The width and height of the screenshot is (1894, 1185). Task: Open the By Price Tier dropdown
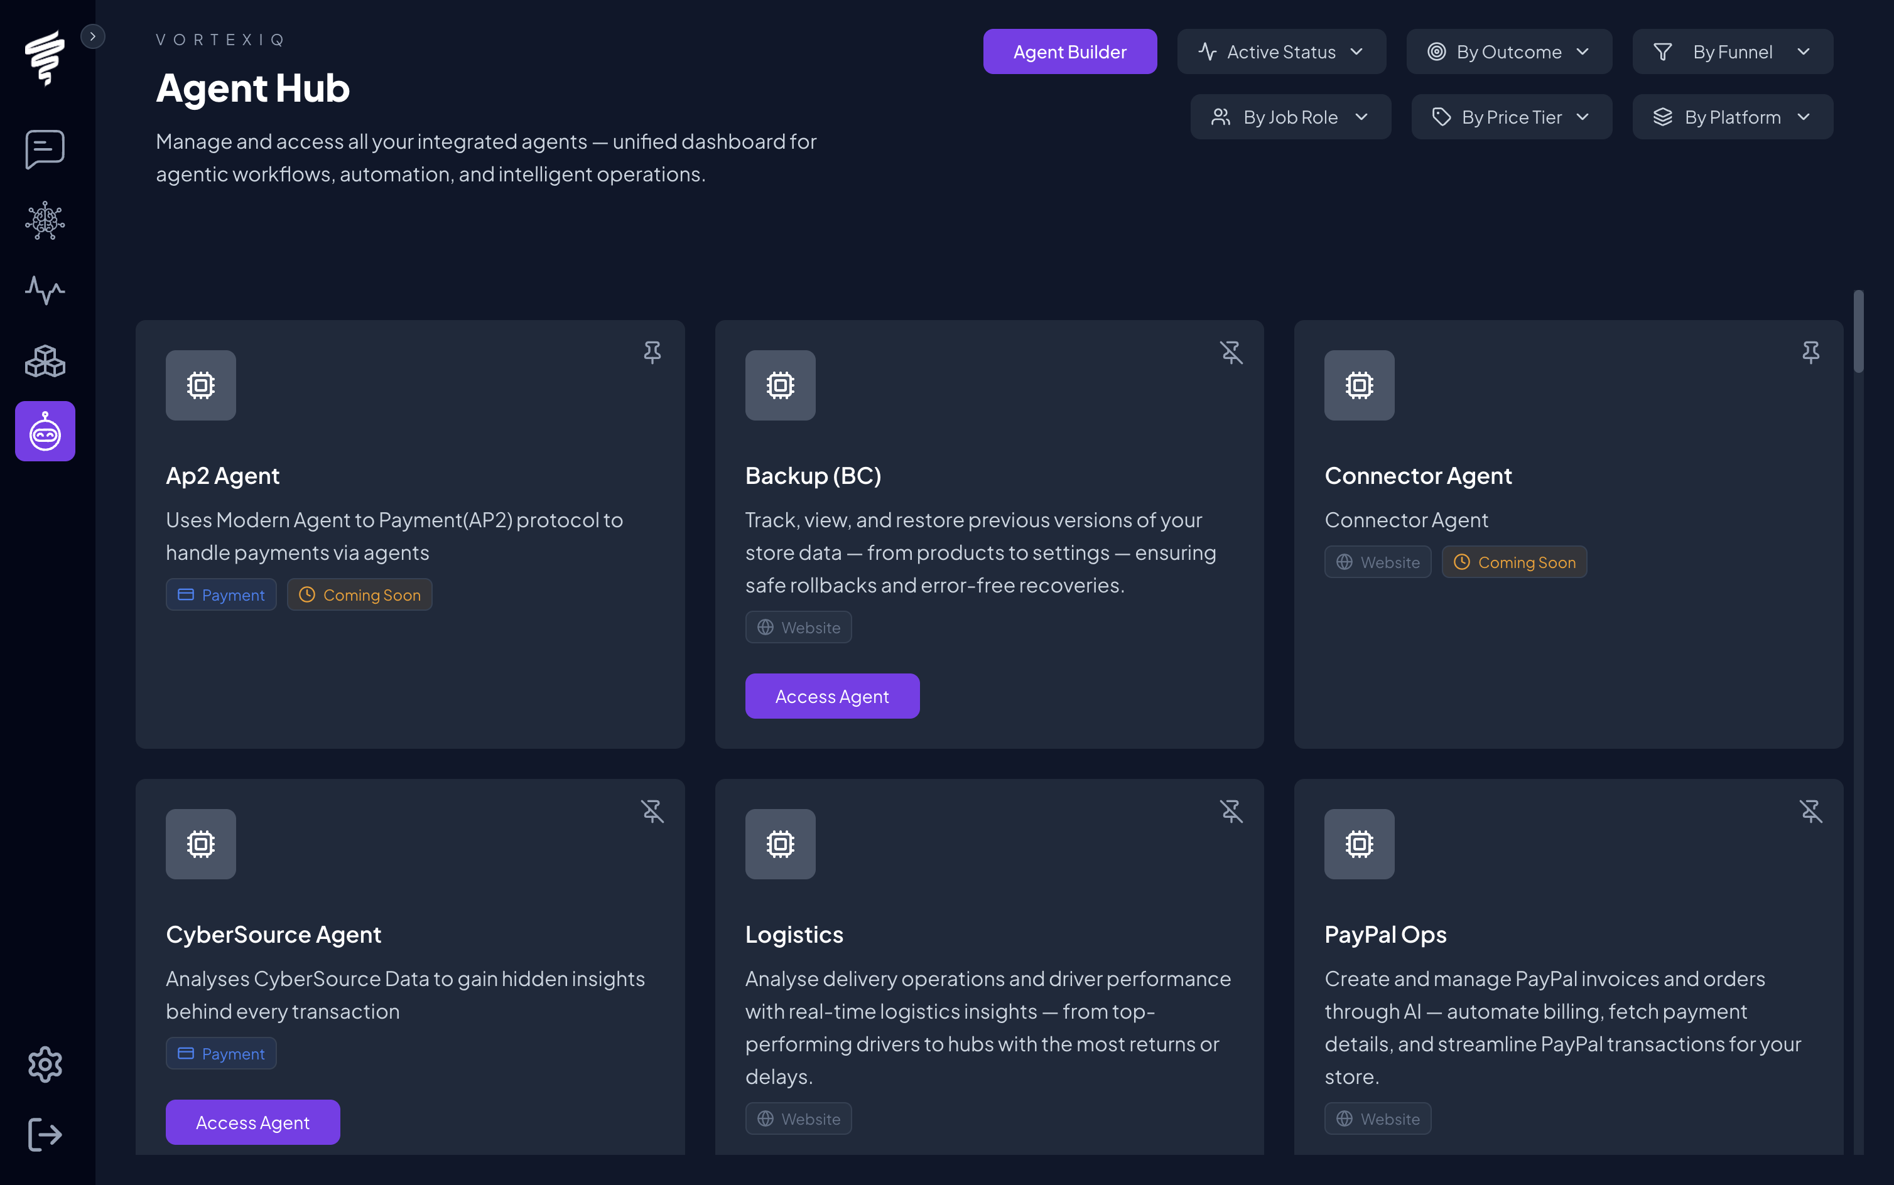(1511, 117)
